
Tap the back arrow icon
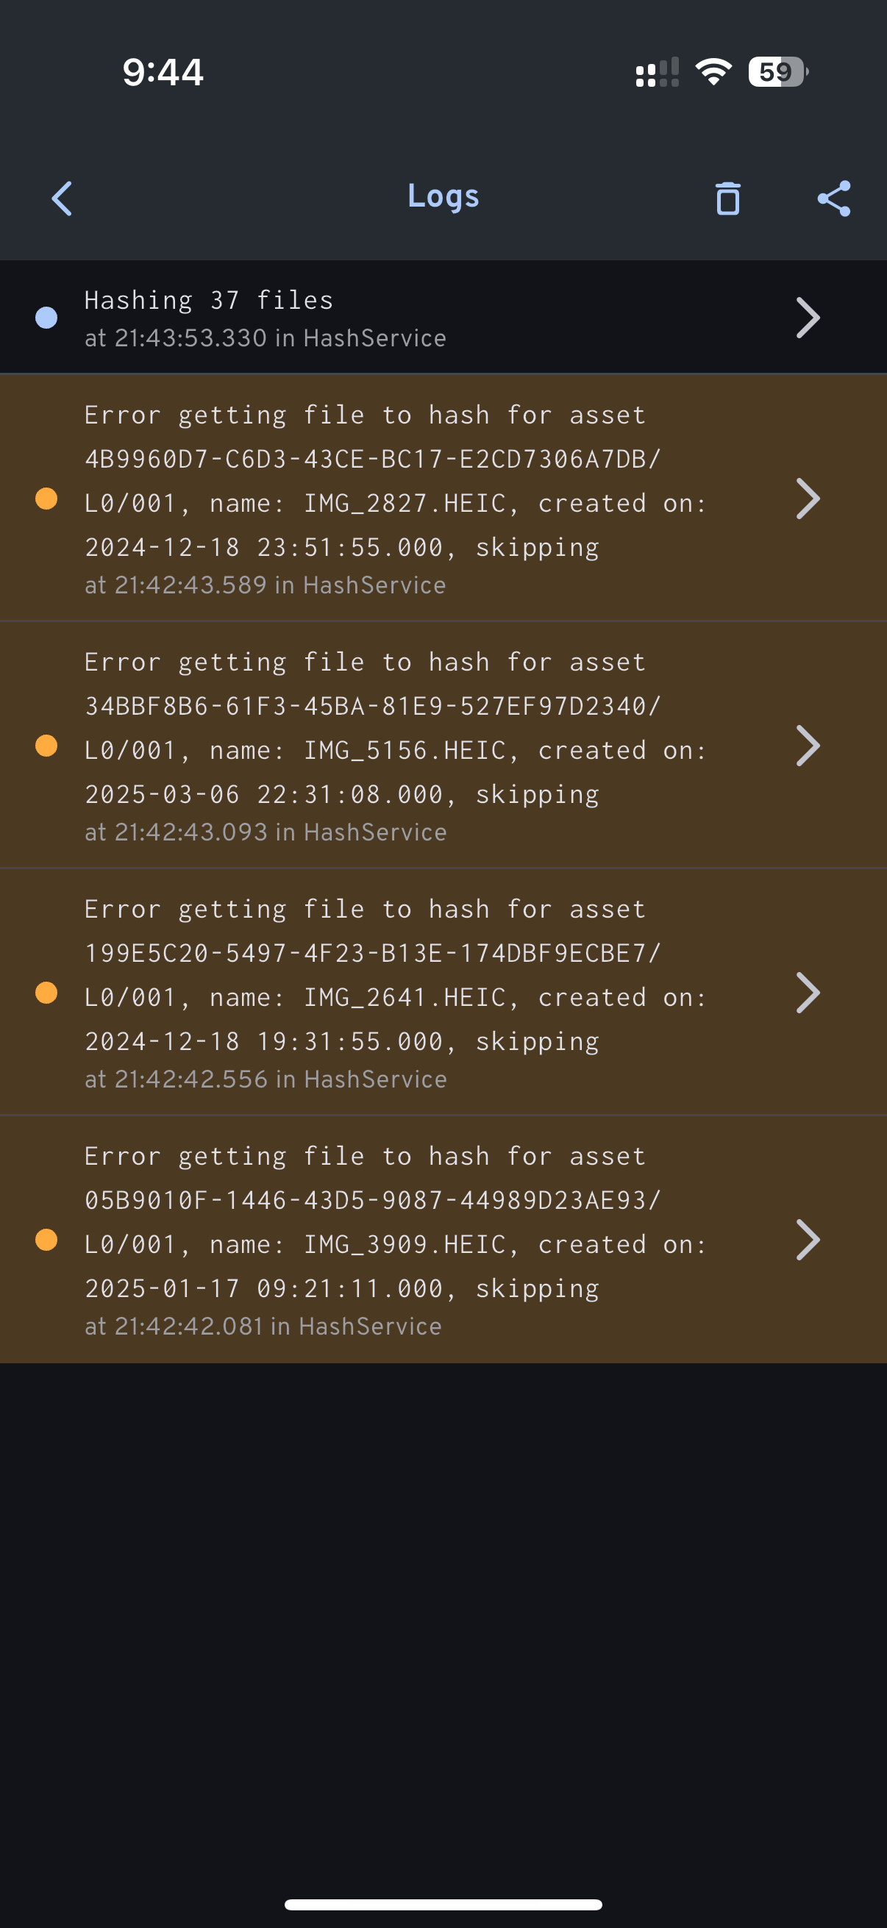tap(62, 199)
